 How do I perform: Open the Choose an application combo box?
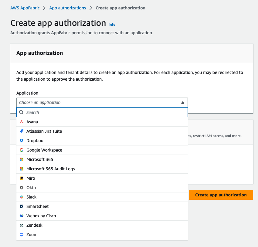point(97,102)
